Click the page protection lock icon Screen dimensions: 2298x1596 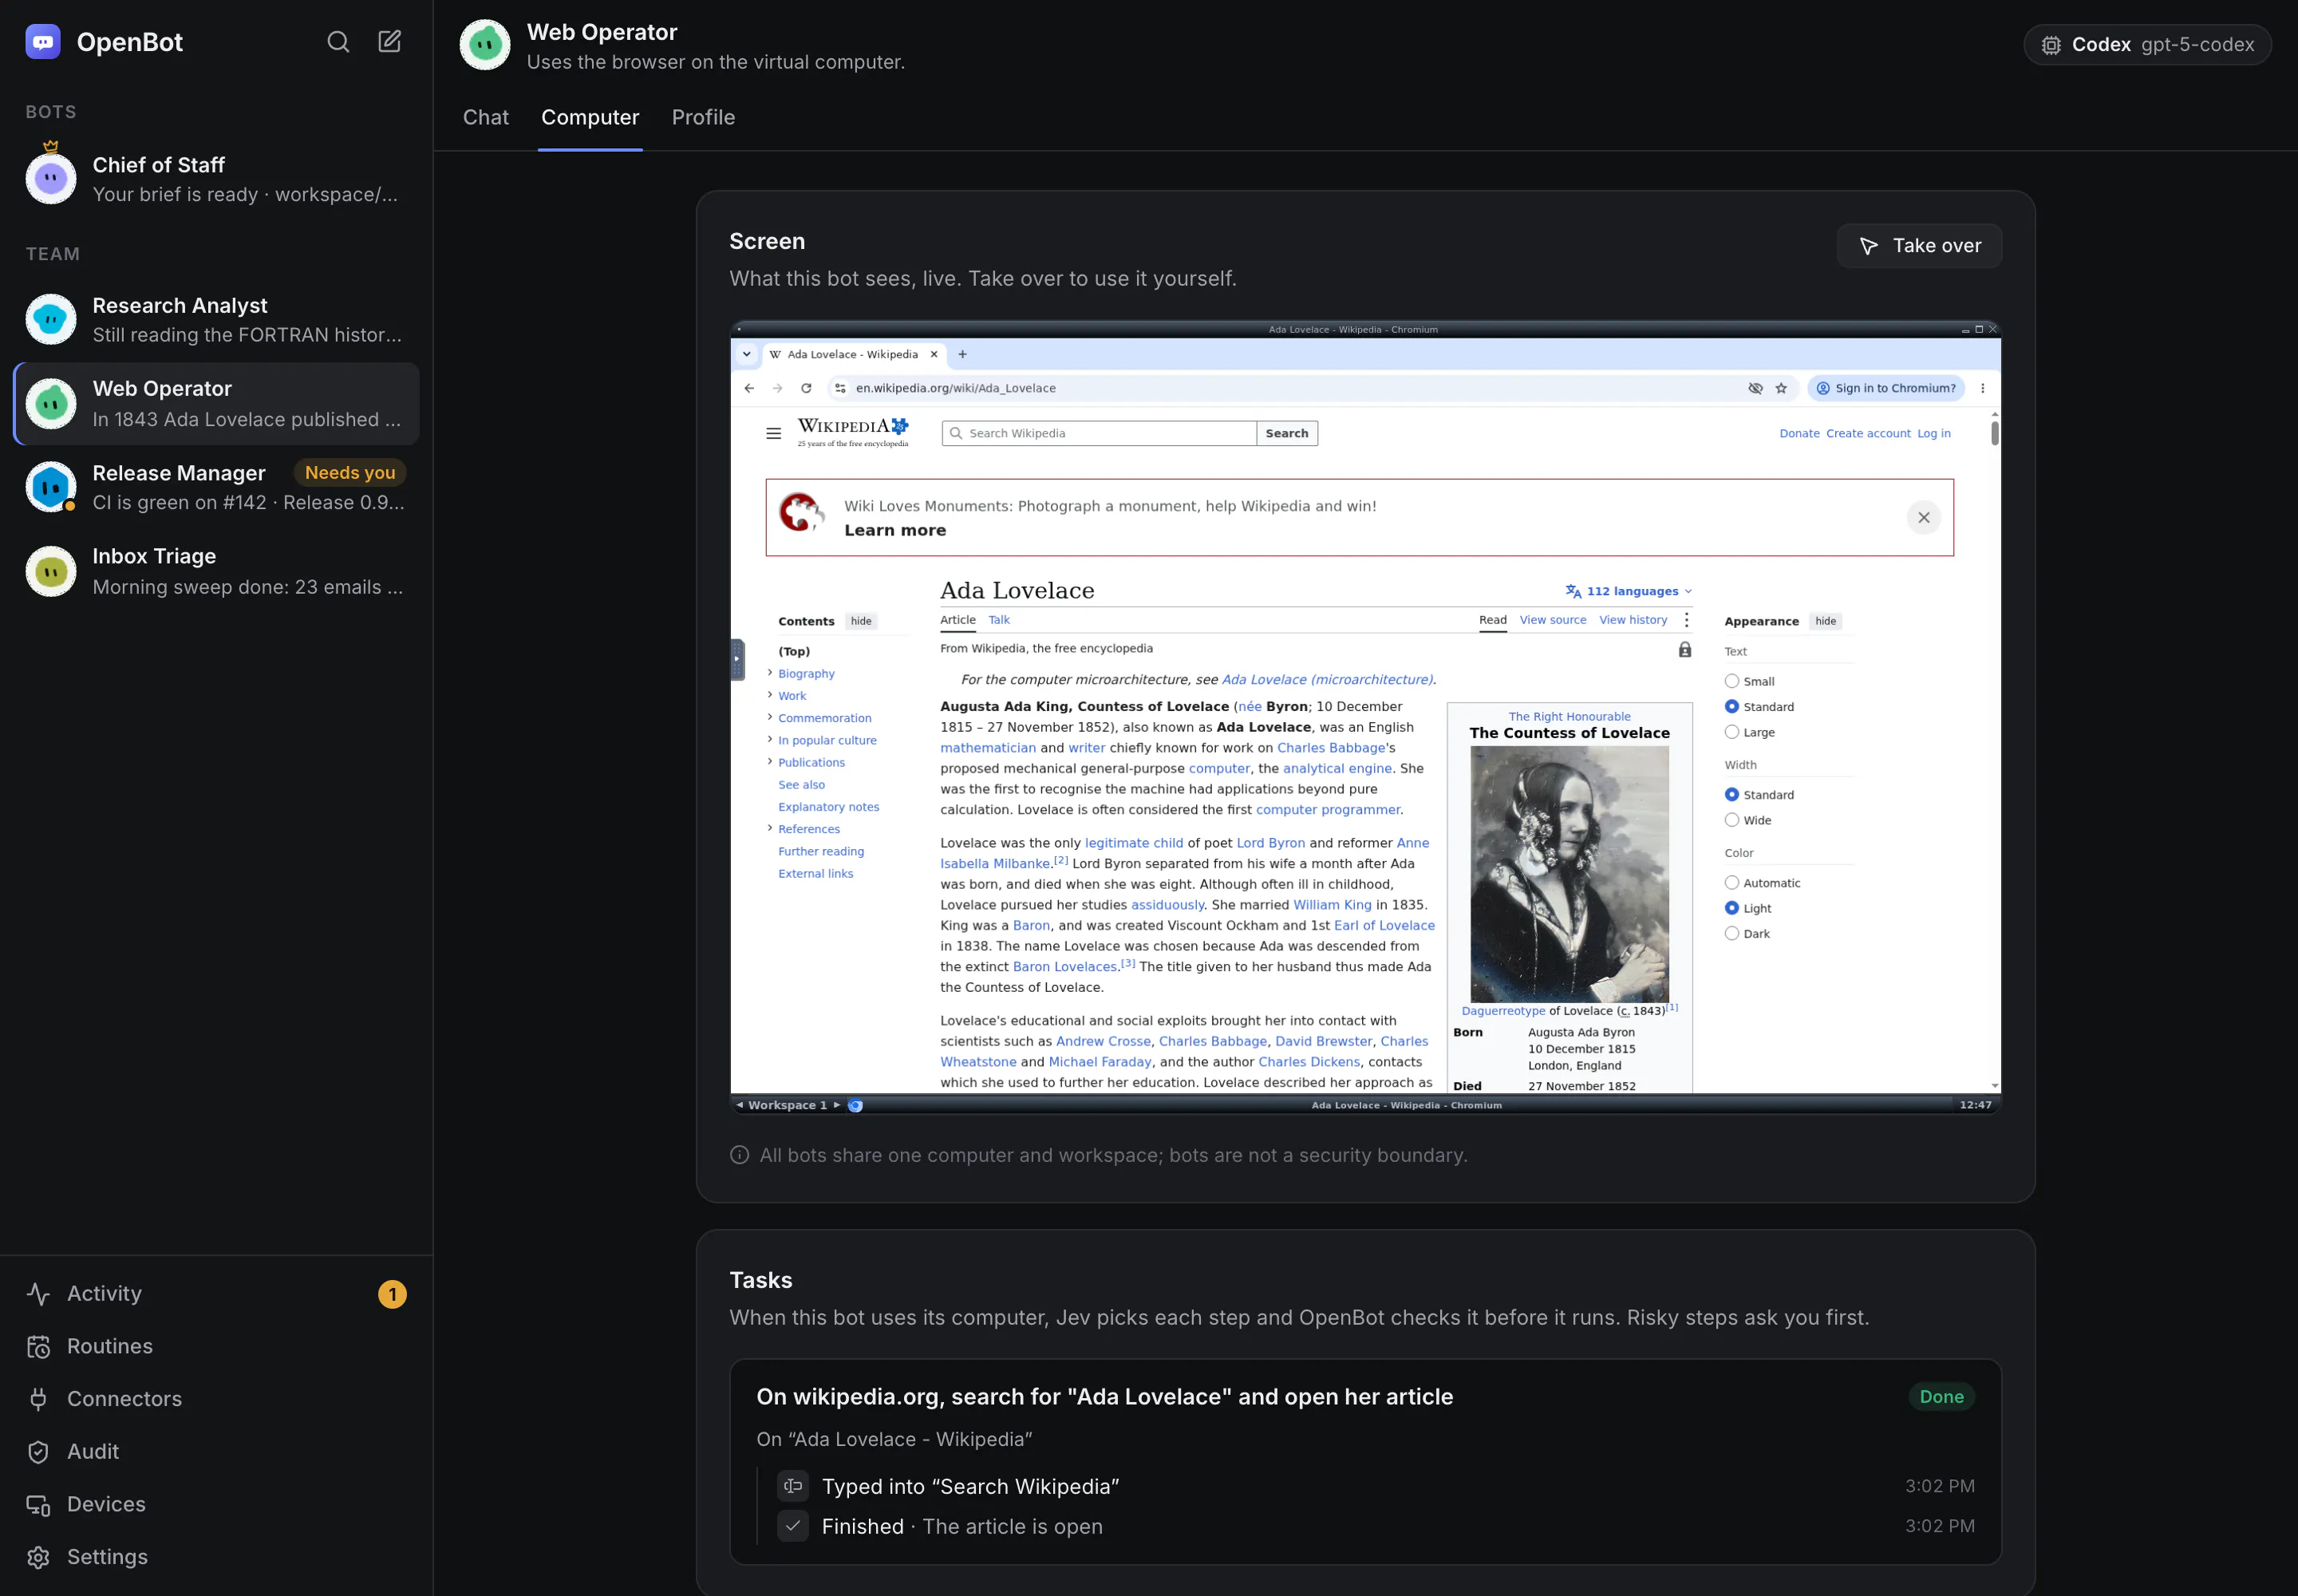pos(1684,650)
